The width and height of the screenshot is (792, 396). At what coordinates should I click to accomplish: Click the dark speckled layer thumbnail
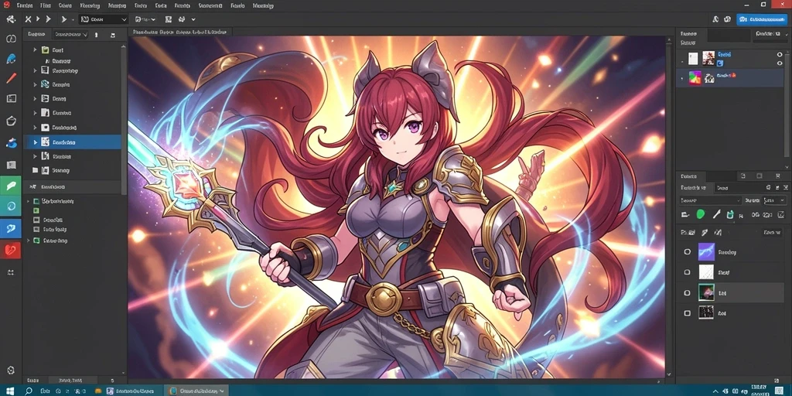coord(706,313)
